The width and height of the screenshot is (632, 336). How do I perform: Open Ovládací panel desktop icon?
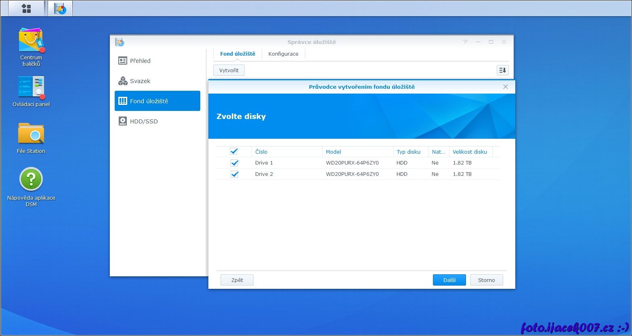tap(31, 87)
